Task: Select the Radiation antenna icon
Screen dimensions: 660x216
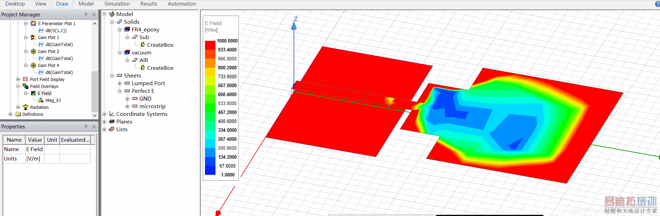Action: 26,107
